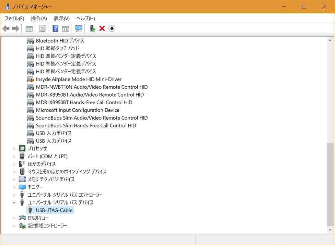Screen dimensions: 335x245
Task: Click the 印刷キュー printer icon
Action: coord(22,218)
